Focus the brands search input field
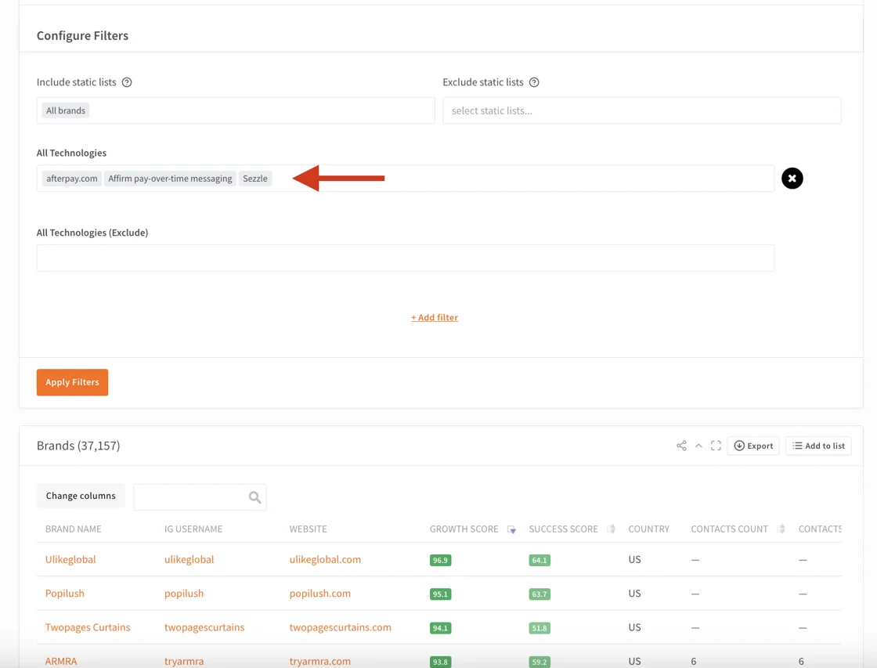Screen dimensions: 877x668 (x=190, y=497)
